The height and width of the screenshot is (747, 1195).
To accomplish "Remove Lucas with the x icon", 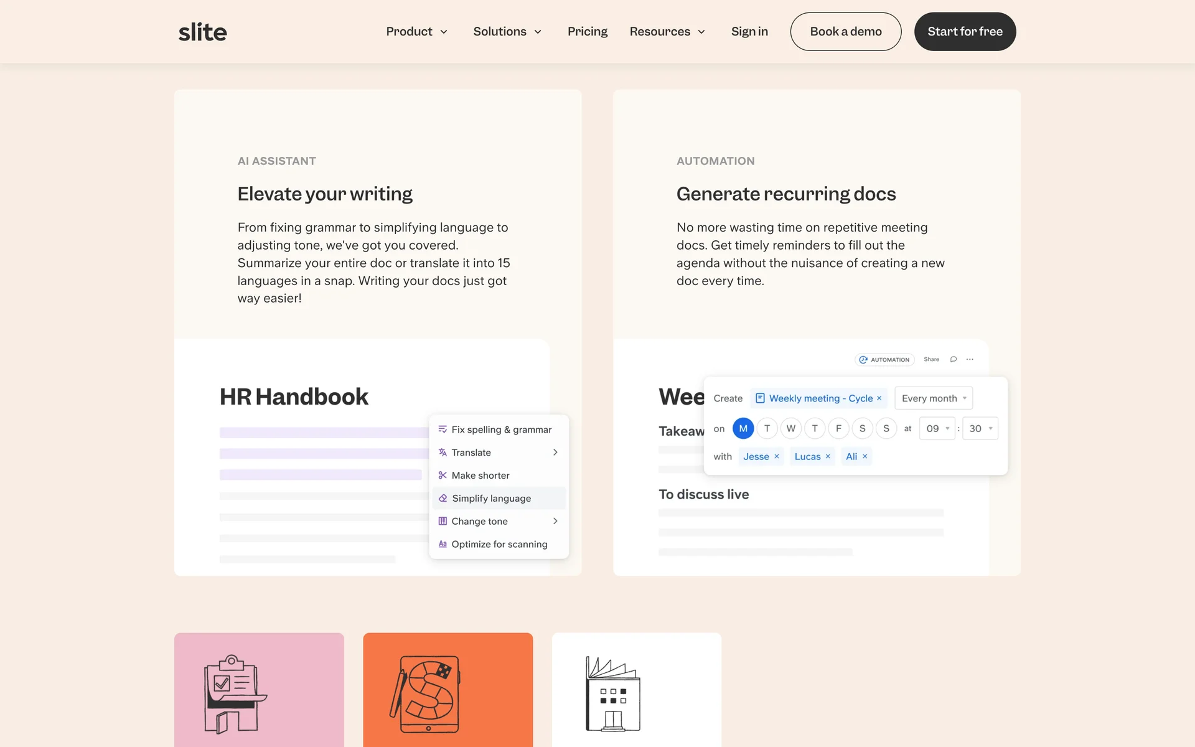I will [828, 456].
